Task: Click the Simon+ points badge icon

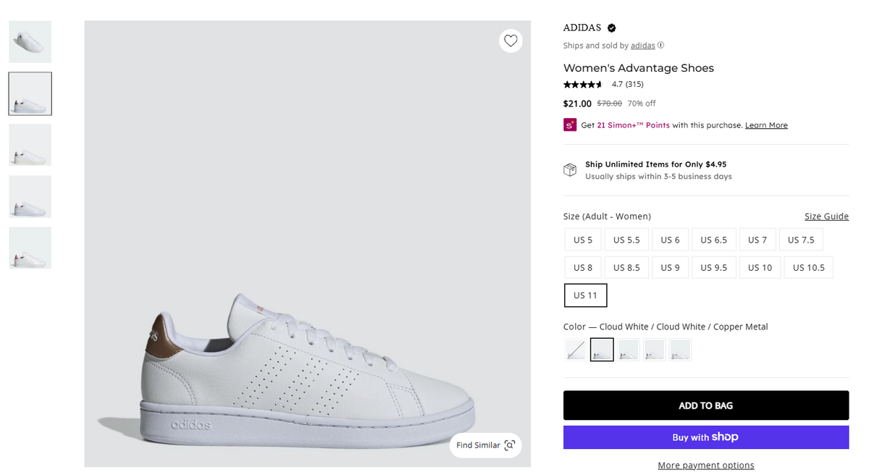Action: [x=570, y=125]
